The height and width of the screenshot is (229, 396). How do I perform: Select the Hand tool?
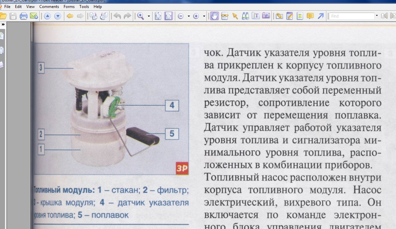point(214,16)
